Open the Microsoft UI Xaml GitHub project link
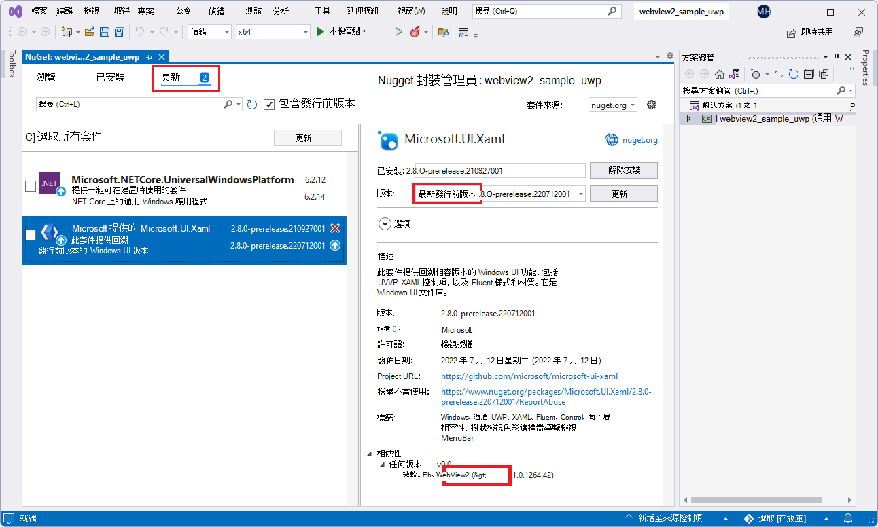This screenshot has height=527, width=878. (529, 376)
